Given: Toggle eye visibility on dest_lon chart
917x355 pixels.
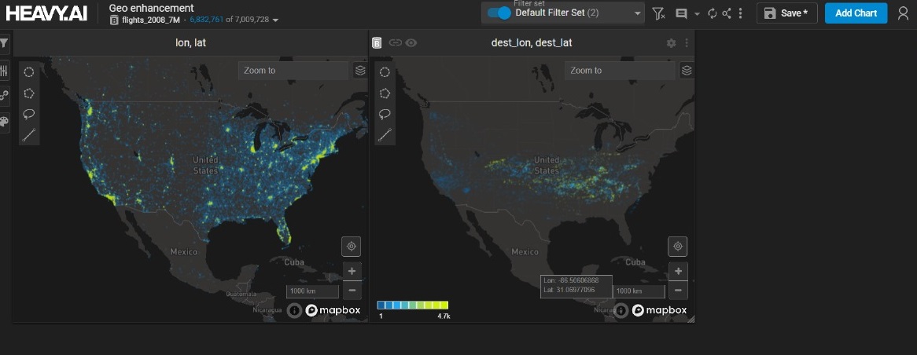Looking at the screenshot, I should pos(411,42).
